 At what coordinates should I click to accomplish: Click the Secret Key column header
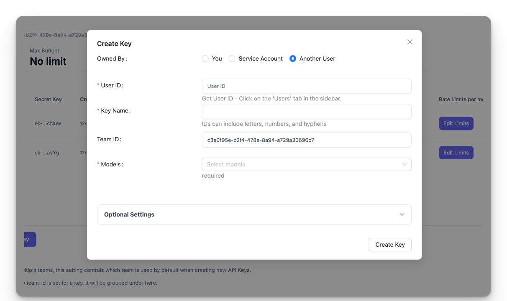point(48,99)
